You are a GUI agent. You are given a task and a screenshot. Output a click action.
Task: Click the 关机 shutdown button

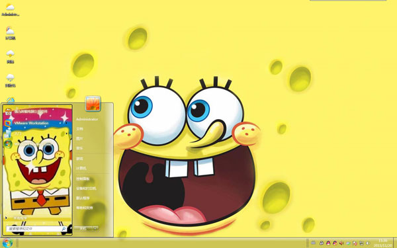tap(83, 229)
